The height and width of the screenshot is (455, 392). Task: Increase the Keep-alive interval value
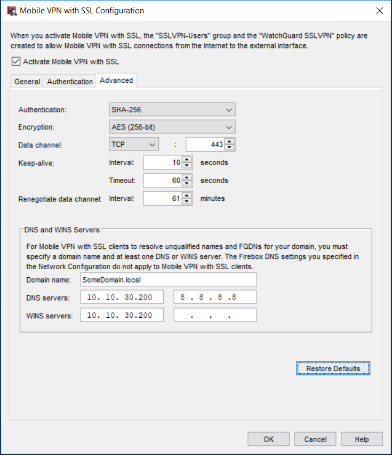(187, 160)
